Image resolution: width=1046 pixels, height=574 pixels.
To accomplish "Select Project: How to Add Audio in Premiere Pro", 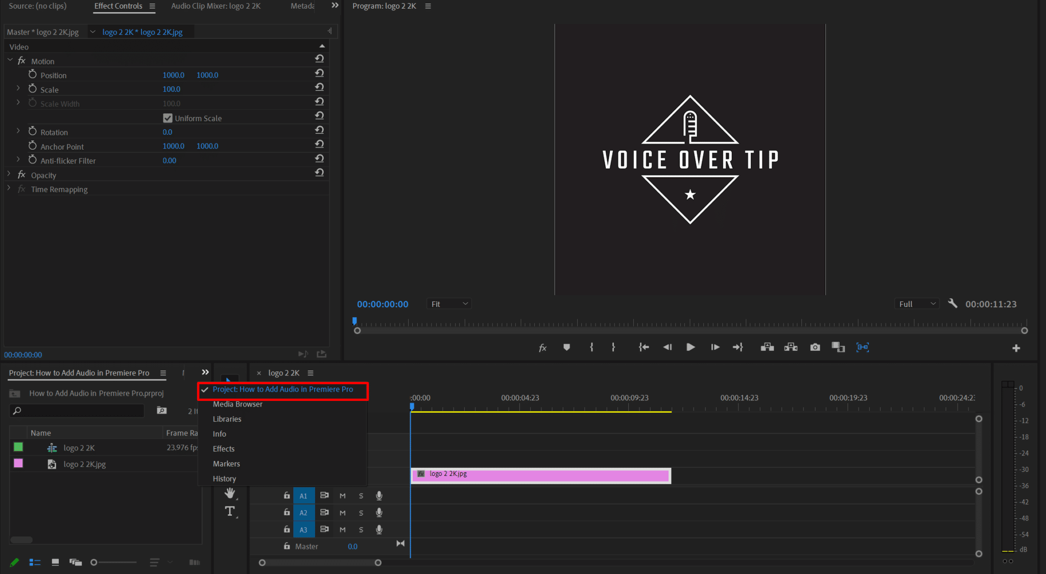I will click(283, 389).
